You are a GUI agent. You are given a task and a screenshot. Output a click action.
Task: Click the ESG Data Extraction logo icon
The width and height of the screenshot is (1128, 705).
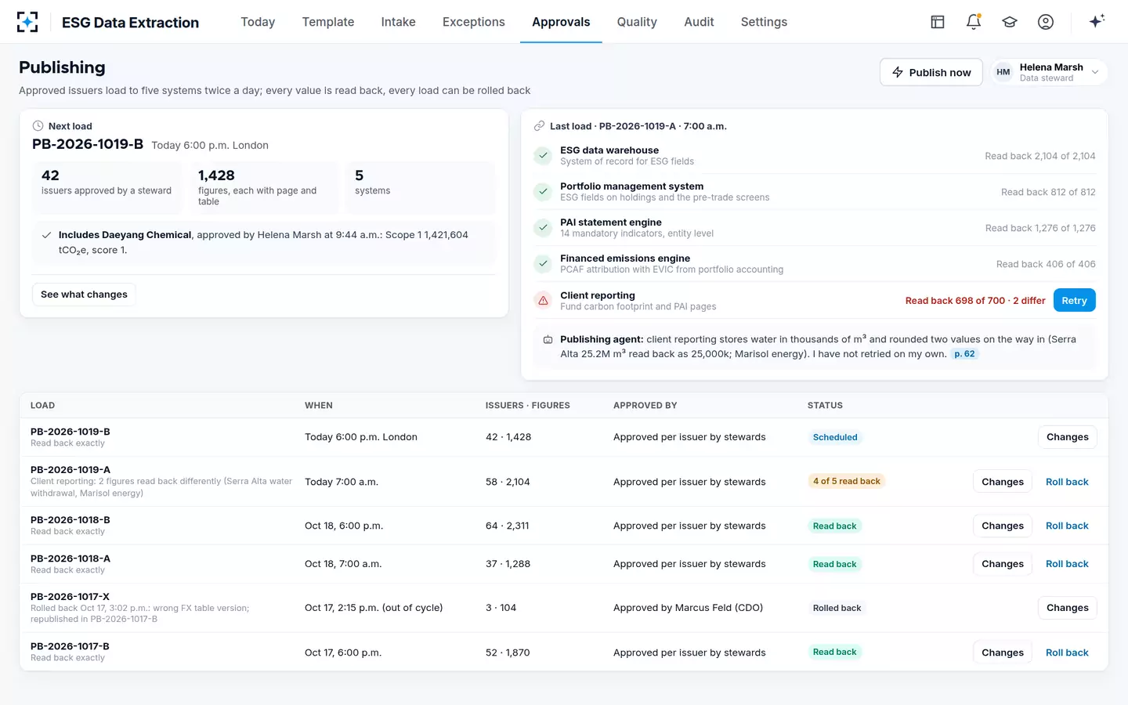(x=27, y=22)
